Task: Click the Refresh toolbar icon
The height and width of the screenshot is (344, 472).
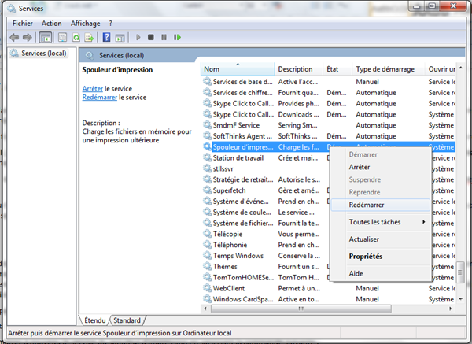Action: (x=76, y=37)
